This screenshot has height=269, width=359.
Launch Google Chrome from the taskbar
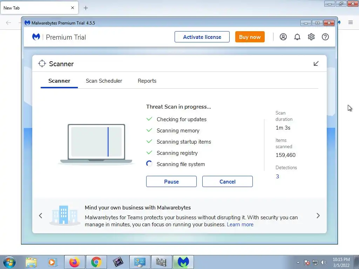tap(96, 262)
